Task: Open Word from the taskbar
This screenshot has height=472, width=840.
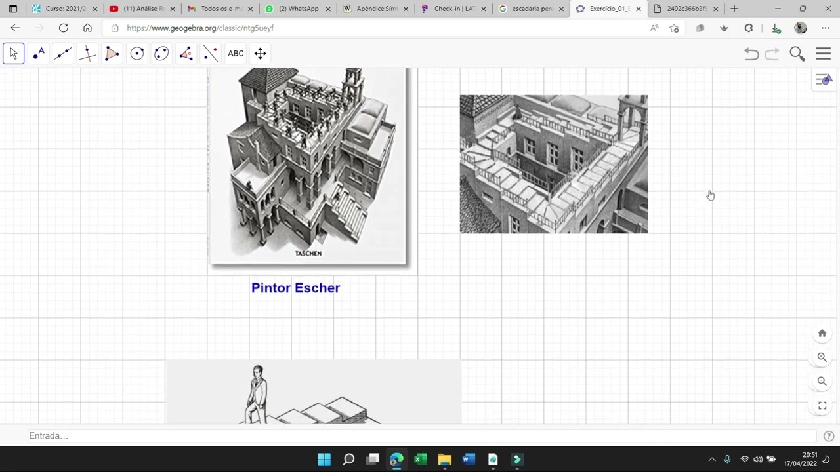Action: [x=469, y=460]
